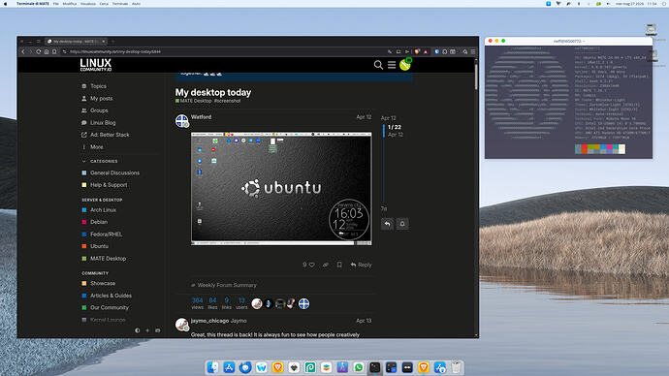The width and height of the screenshot is (669, 376).
Task: Open the Terminale di MATE menu
Action: [32, 4]
